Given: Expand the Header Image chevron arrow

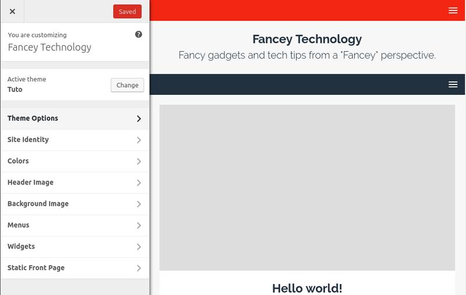Looking at the screenshot, I should [139, 183].
